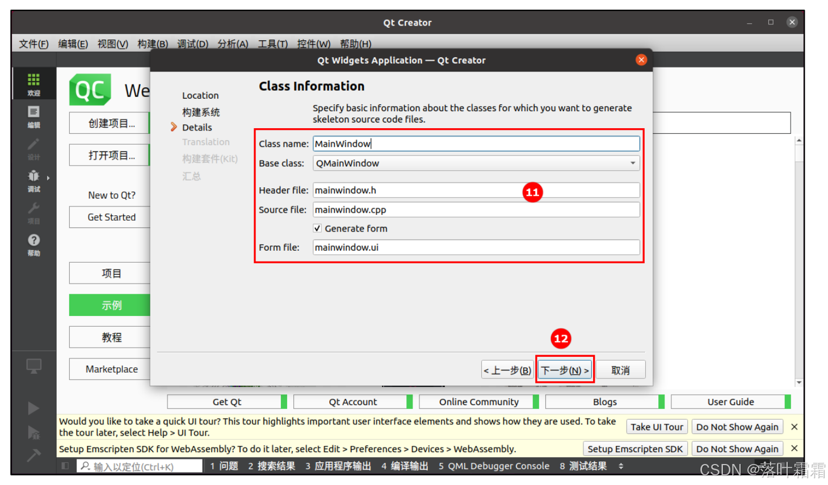
Task: Open the Online Community link
Action: [x=478, y=402]
